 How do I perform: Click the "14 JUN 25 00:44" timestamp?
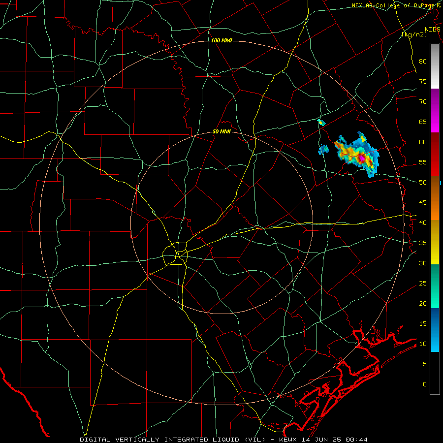coord(335,440)
